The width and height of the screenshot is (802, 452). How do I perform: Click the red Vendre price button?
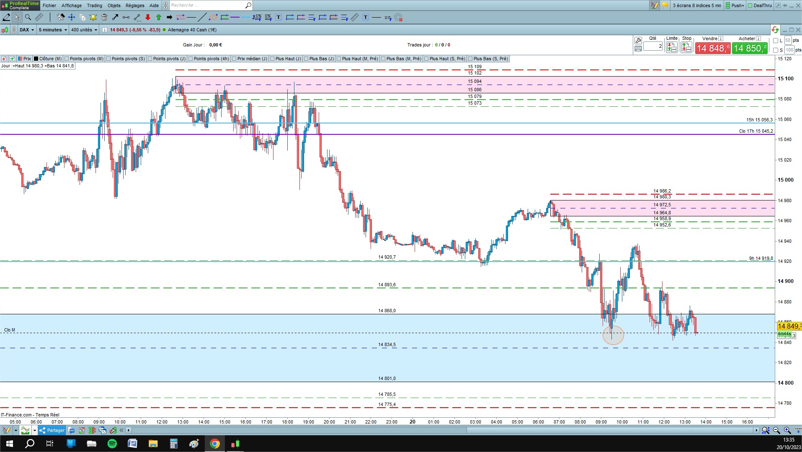(712, 48)
